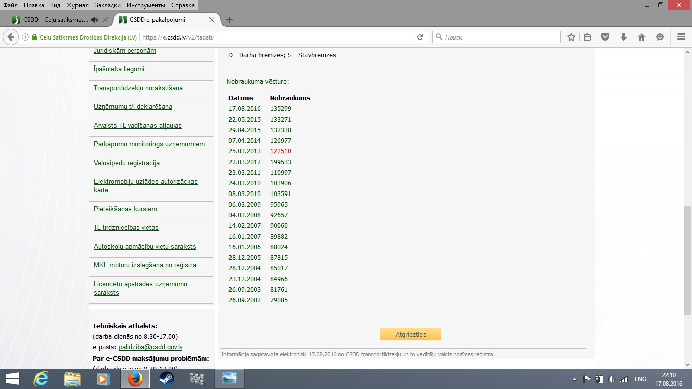
Task: Mute audio on the first CSDD tab
Action: coord(94,20)
